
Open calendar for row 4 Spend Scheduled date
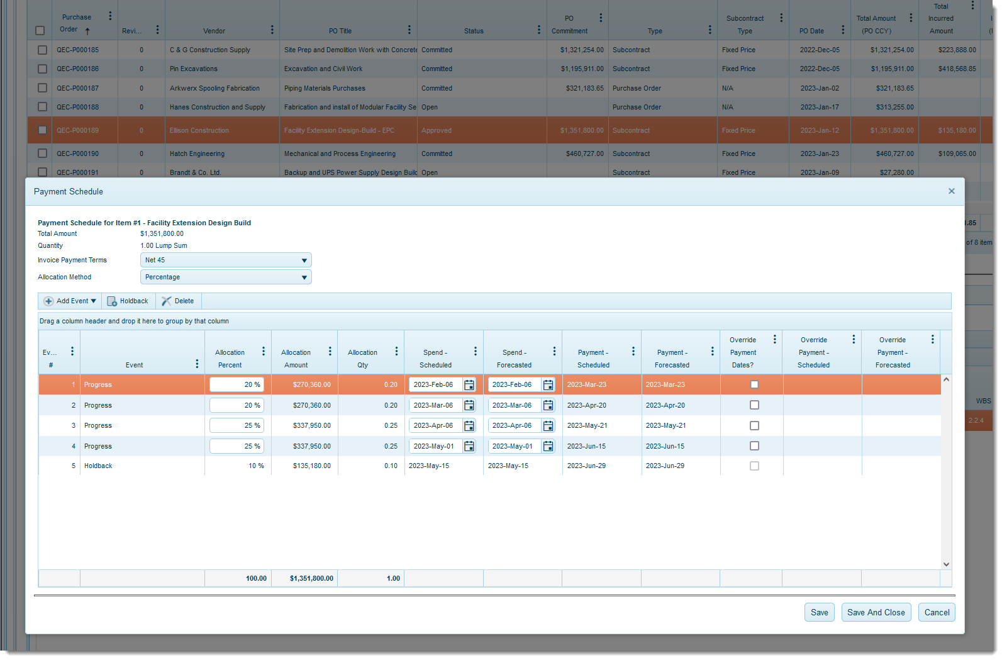click(x=469, y=447)
